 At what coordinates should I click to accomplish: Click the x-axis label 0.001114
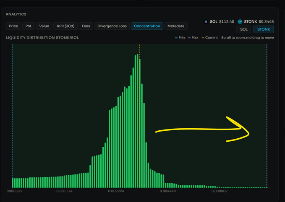coord(64,191)
